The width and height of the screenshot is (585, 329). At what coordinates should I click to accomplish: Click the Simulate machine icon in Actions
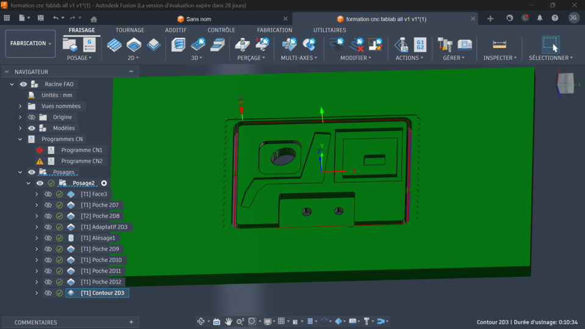point(401,45)
